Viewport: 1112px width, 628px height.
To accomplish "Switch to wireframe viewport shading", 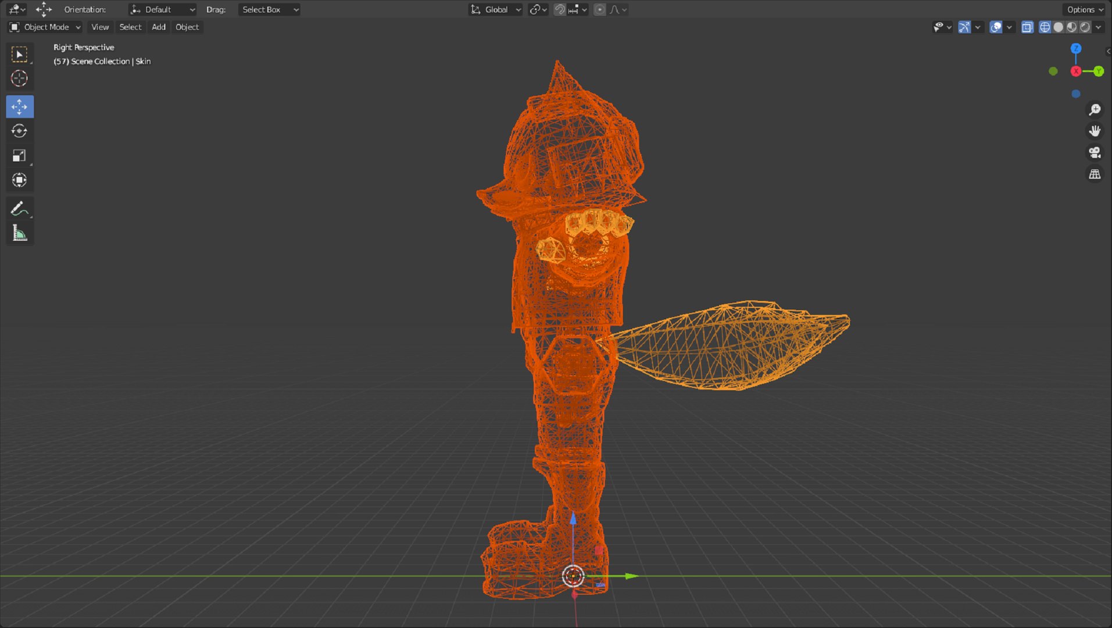I will pyautogui.click(x=1045, y=27).
